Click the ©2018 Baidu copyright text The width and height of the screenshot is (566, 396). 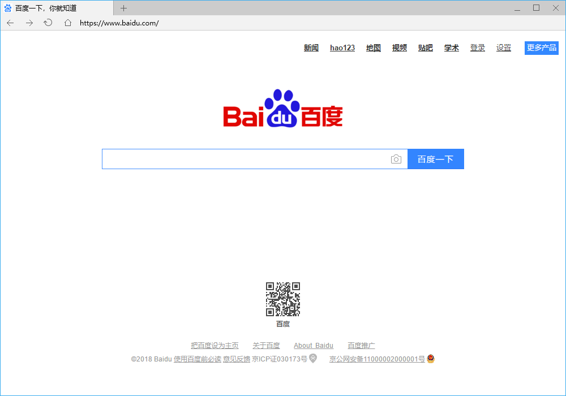151,359
